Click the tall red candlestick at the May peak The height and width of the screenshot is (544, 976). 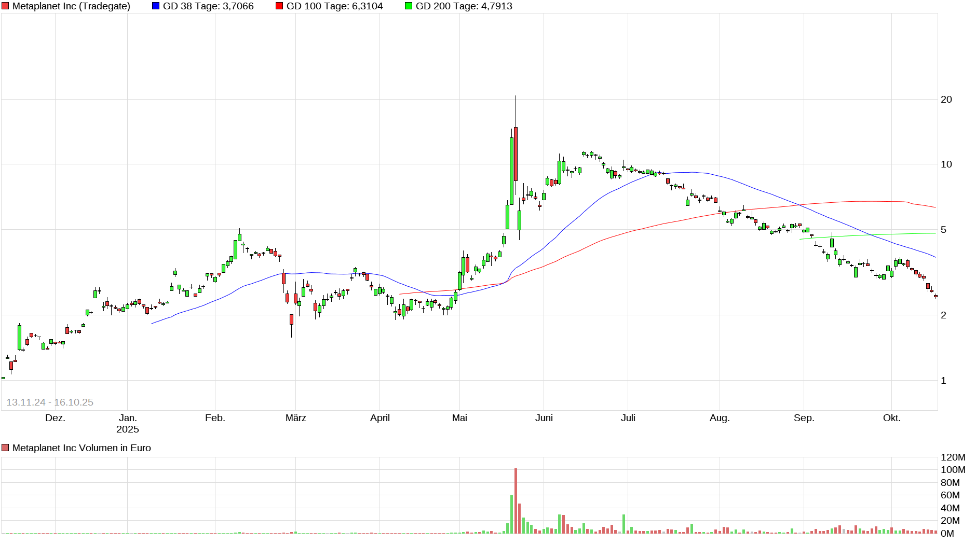tap(516, 154)
